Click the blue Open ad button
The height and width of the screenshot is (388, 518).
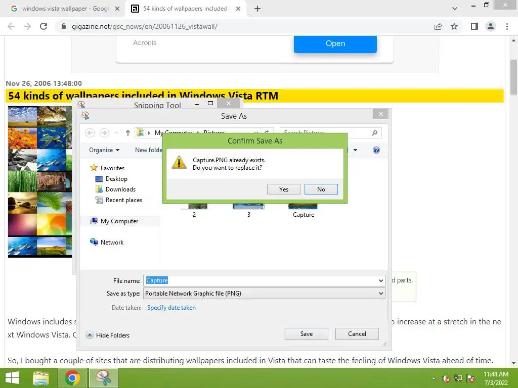[335, 43]
